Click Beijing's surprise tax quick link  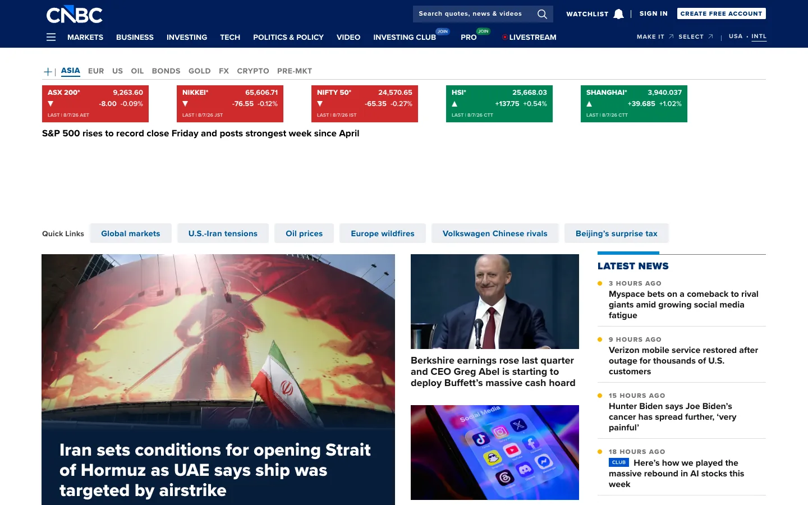[616, 233]
